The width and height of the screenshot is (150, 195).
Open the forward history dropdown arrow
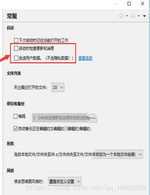tap(138, 16)
